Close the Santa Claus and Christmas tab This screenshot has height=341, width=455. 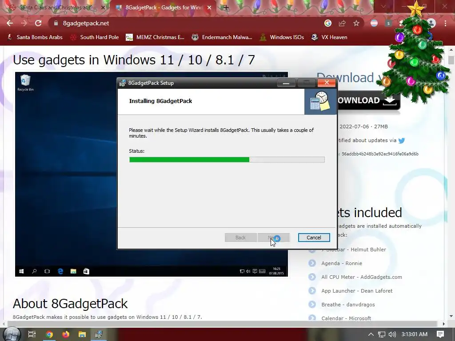pyautogui.click(x=103, y=8)
